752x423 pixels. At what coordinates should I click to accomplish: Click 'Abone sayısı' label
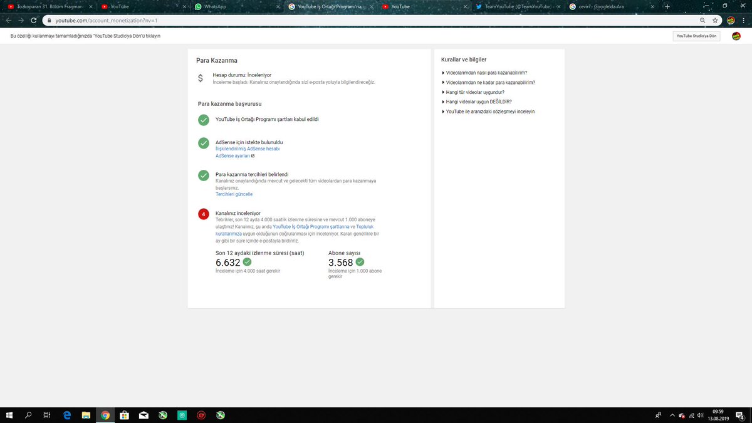344,253
